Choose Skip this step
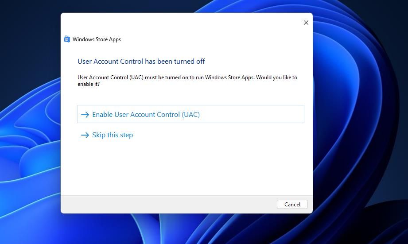The image size is (408, 244). 113,135
